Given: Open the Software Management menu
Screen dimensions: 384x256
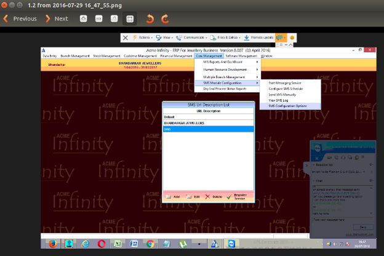Looking at the screenshot, I should [x=241, y=56].
